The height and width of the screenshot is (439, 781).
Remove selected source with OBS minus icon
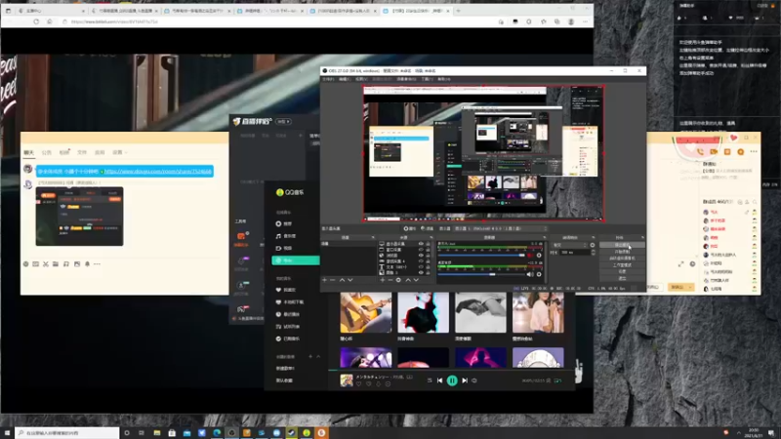coord(390,280)
